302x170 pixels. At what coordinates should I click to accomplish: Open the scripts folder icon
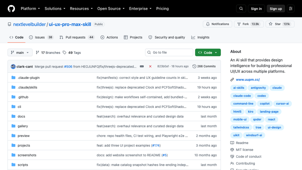(13, 165)
